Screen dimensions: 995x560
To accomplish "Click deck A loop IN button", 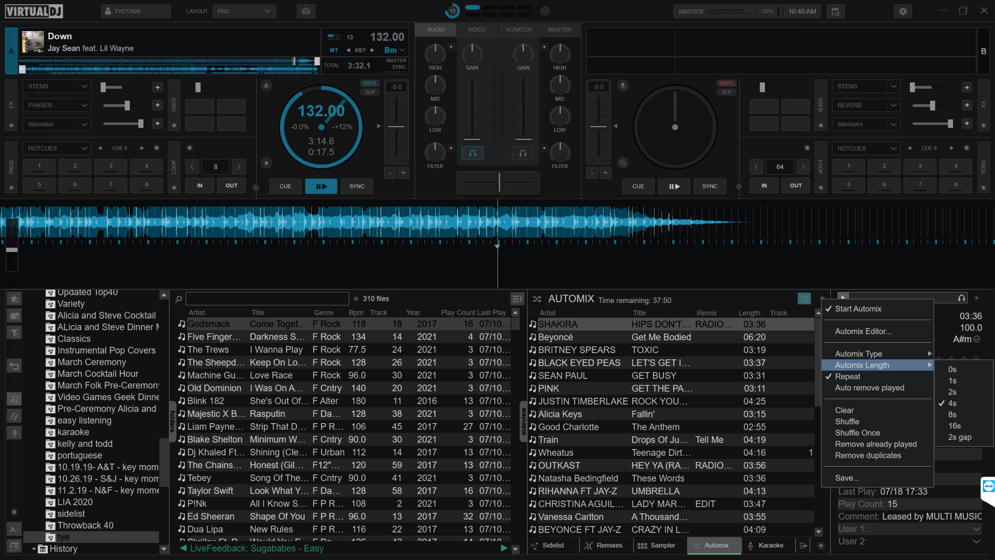I will pos(200,186).
